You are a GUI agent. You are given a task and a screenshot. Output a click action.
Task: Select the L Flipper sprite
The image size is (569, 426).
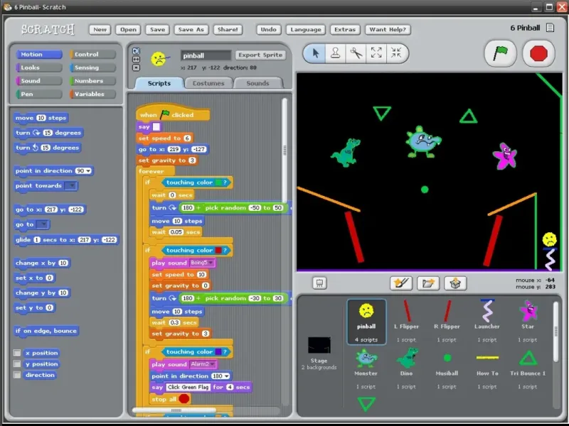(406, 322)
